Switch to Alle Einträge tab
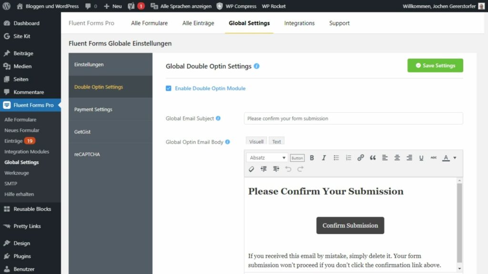 (198, 23)
